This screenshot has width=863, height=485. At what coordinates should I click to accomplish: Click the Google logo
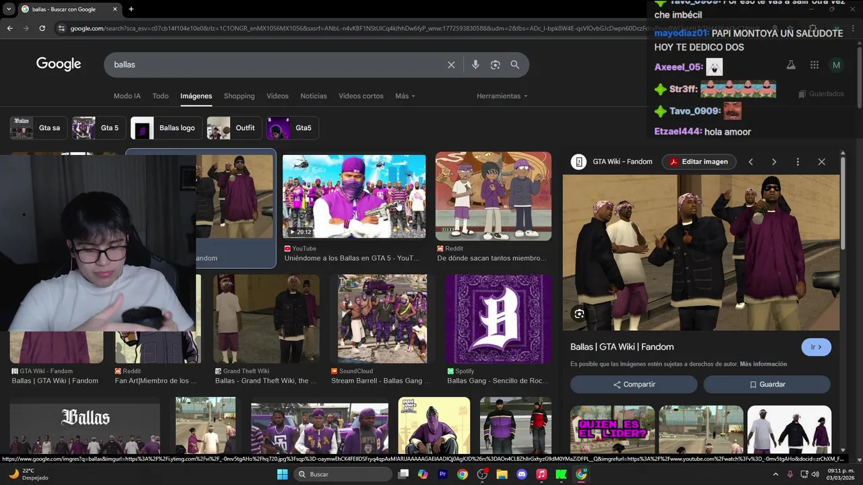click(x=59, y=64)
